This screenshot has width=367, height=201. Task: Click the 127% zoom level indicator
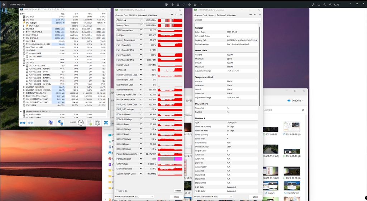point(337,5)
